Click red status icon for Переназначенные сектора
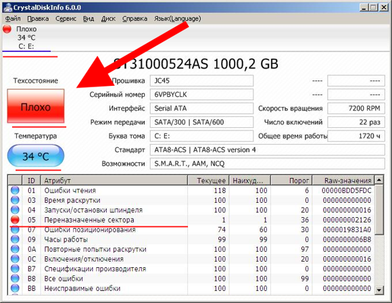The image size is (392, 303). tap(15, 220)
